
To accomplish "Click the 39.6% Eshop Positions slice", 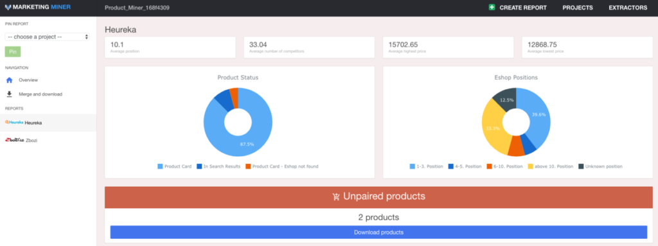I will click(539, 114).
